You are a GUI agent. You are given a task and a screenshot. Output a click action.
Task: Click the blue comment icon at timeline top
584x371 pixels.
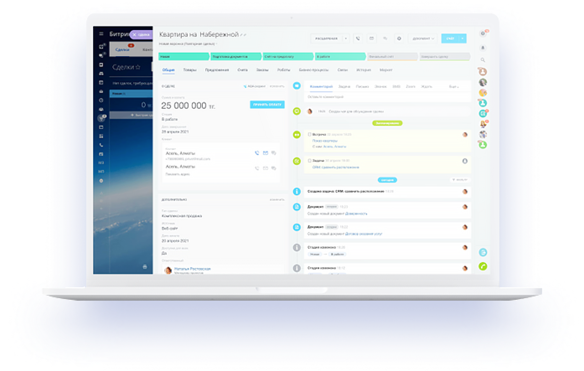click(x=297, y=85)
